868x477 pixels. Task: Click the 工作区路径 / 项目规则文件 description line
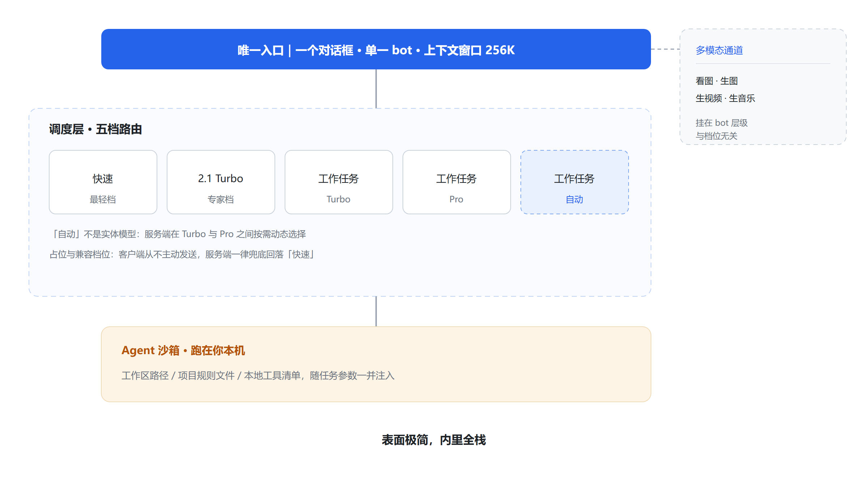click(258, 375)
